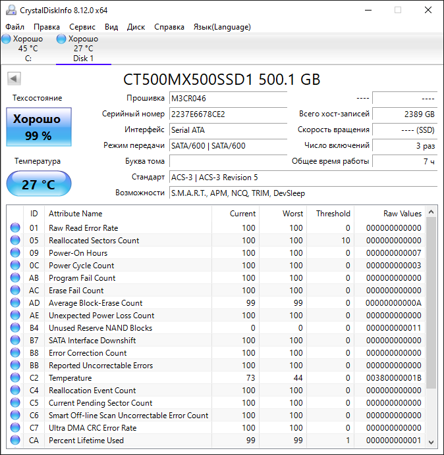Screen dimensions: 444x455
Task: Click the status icon beside Percent Lifetime Used
Action: tap(15, 441)
